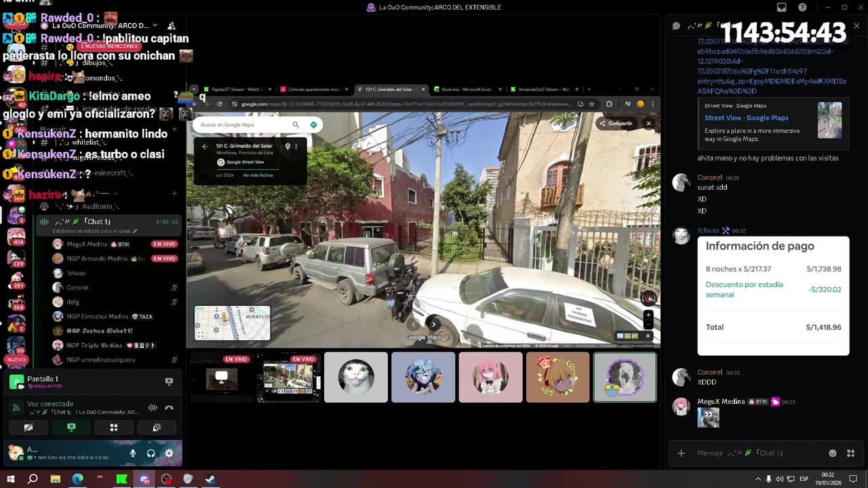Bookmark page with star icon
Image resolution: width=868 pixels, height=488 pixels.
(x=592, y=104)
